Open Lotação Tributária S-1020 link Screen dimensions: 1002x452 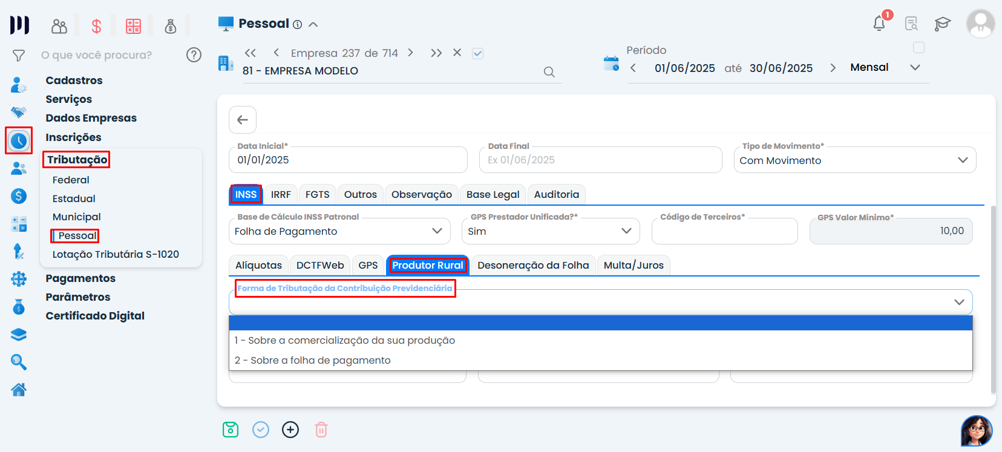(116, 255)
